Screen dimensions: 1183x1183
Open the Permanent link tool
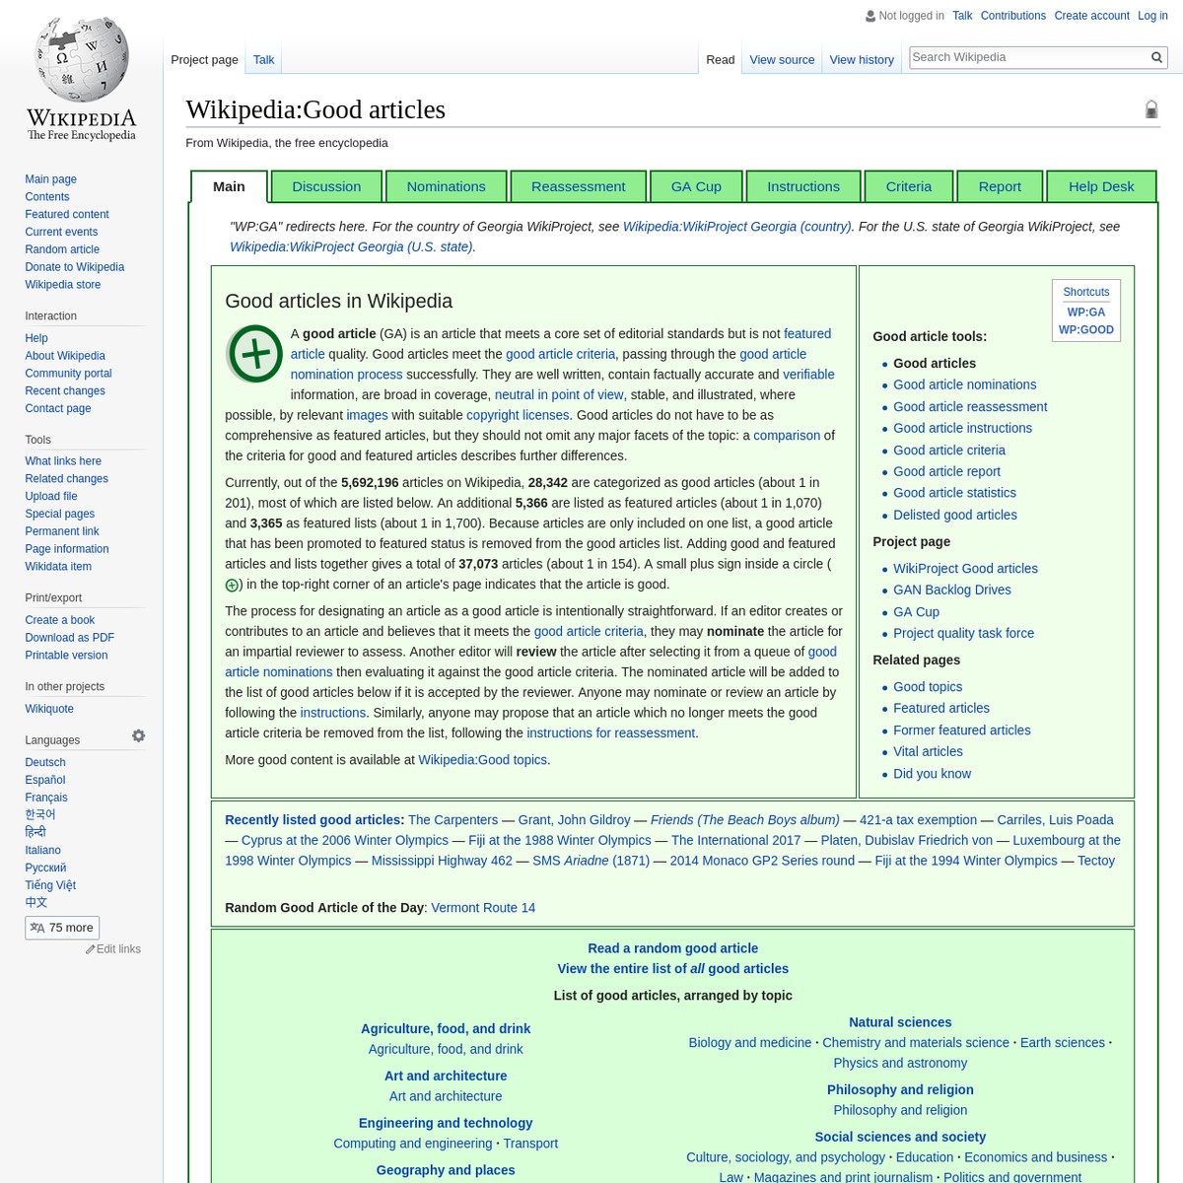pyautogui.click(x=62, y=531)
